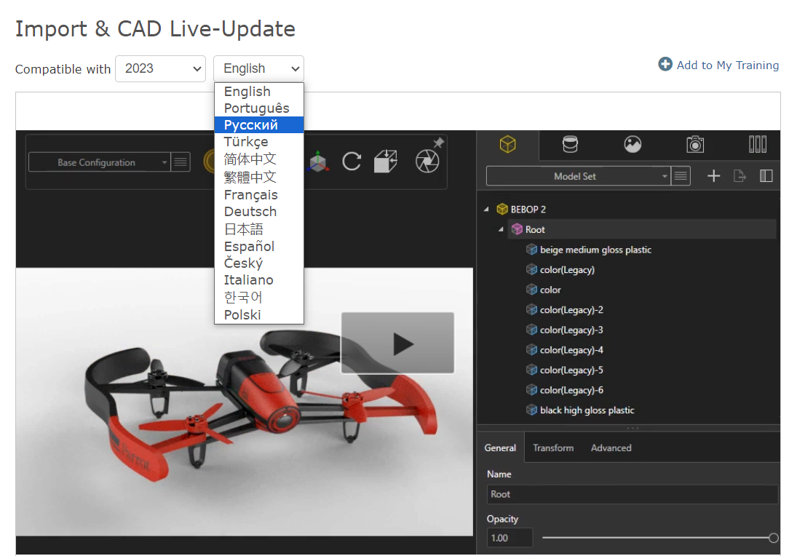Open the Camera tab icon
The width and height of the screenshot is (789, 556).
click(x=695, y=145)
